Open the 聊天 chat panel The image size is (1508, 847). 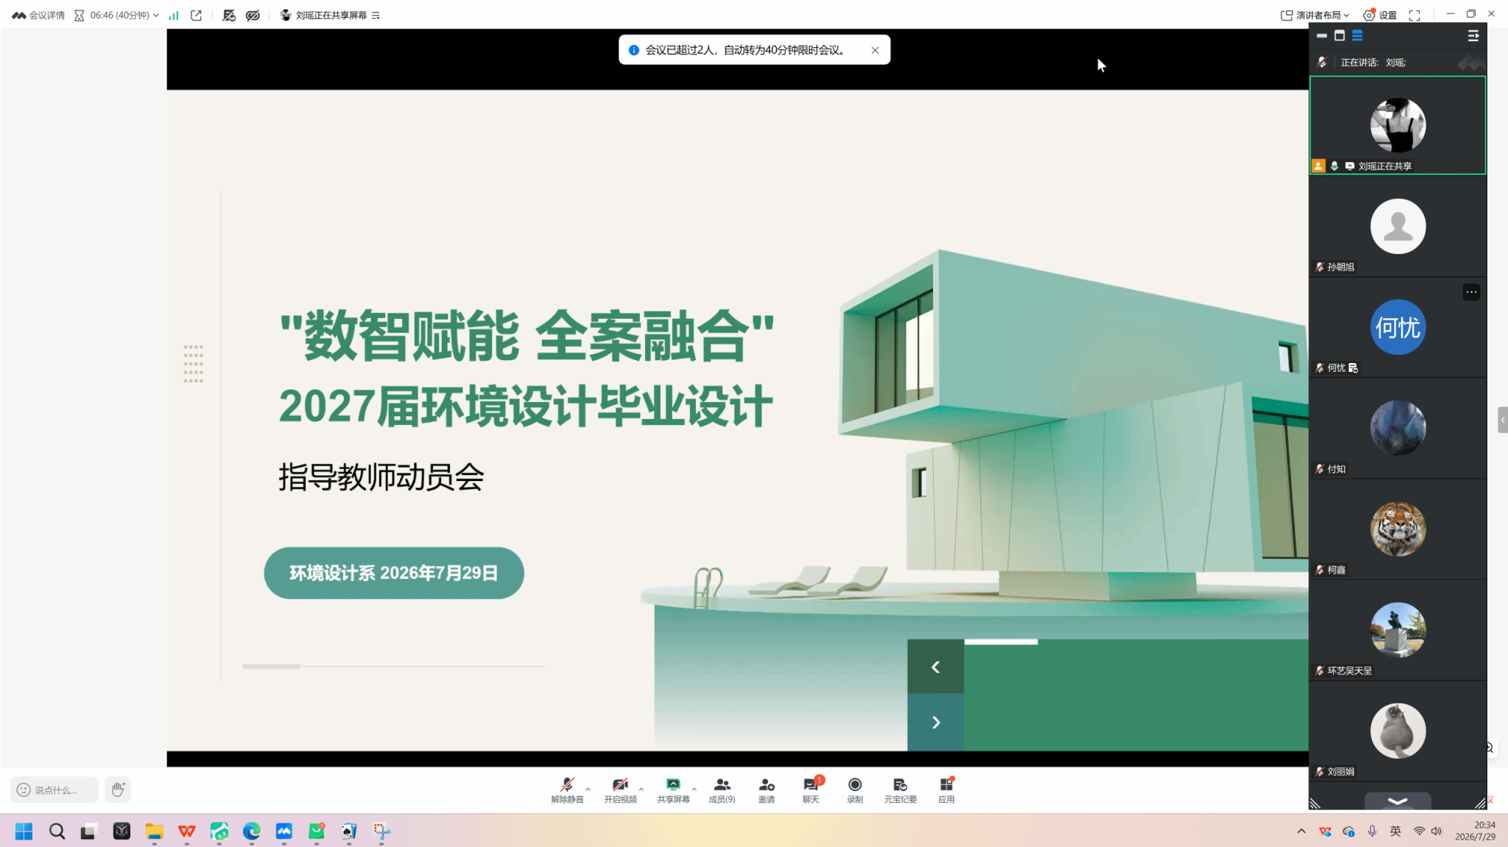click(x=811, y=790)
